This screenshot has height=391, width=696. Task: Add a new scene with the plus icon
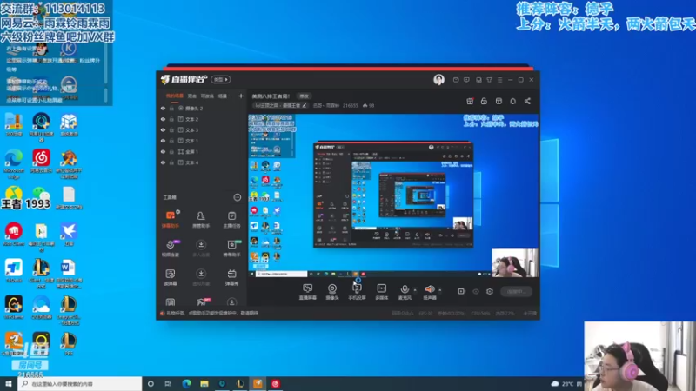tap(241, 96)
